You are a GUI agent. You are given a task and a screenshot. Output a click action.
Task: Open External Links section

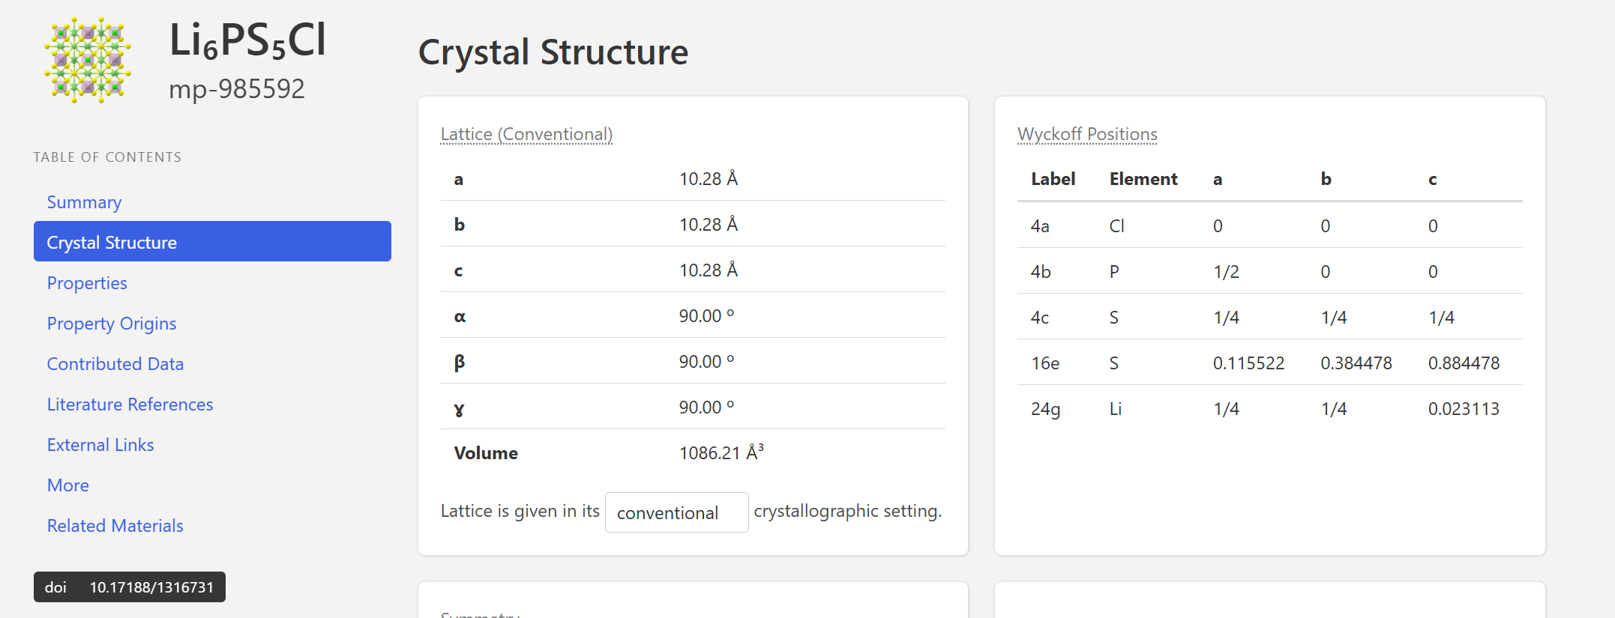point(100,445)
